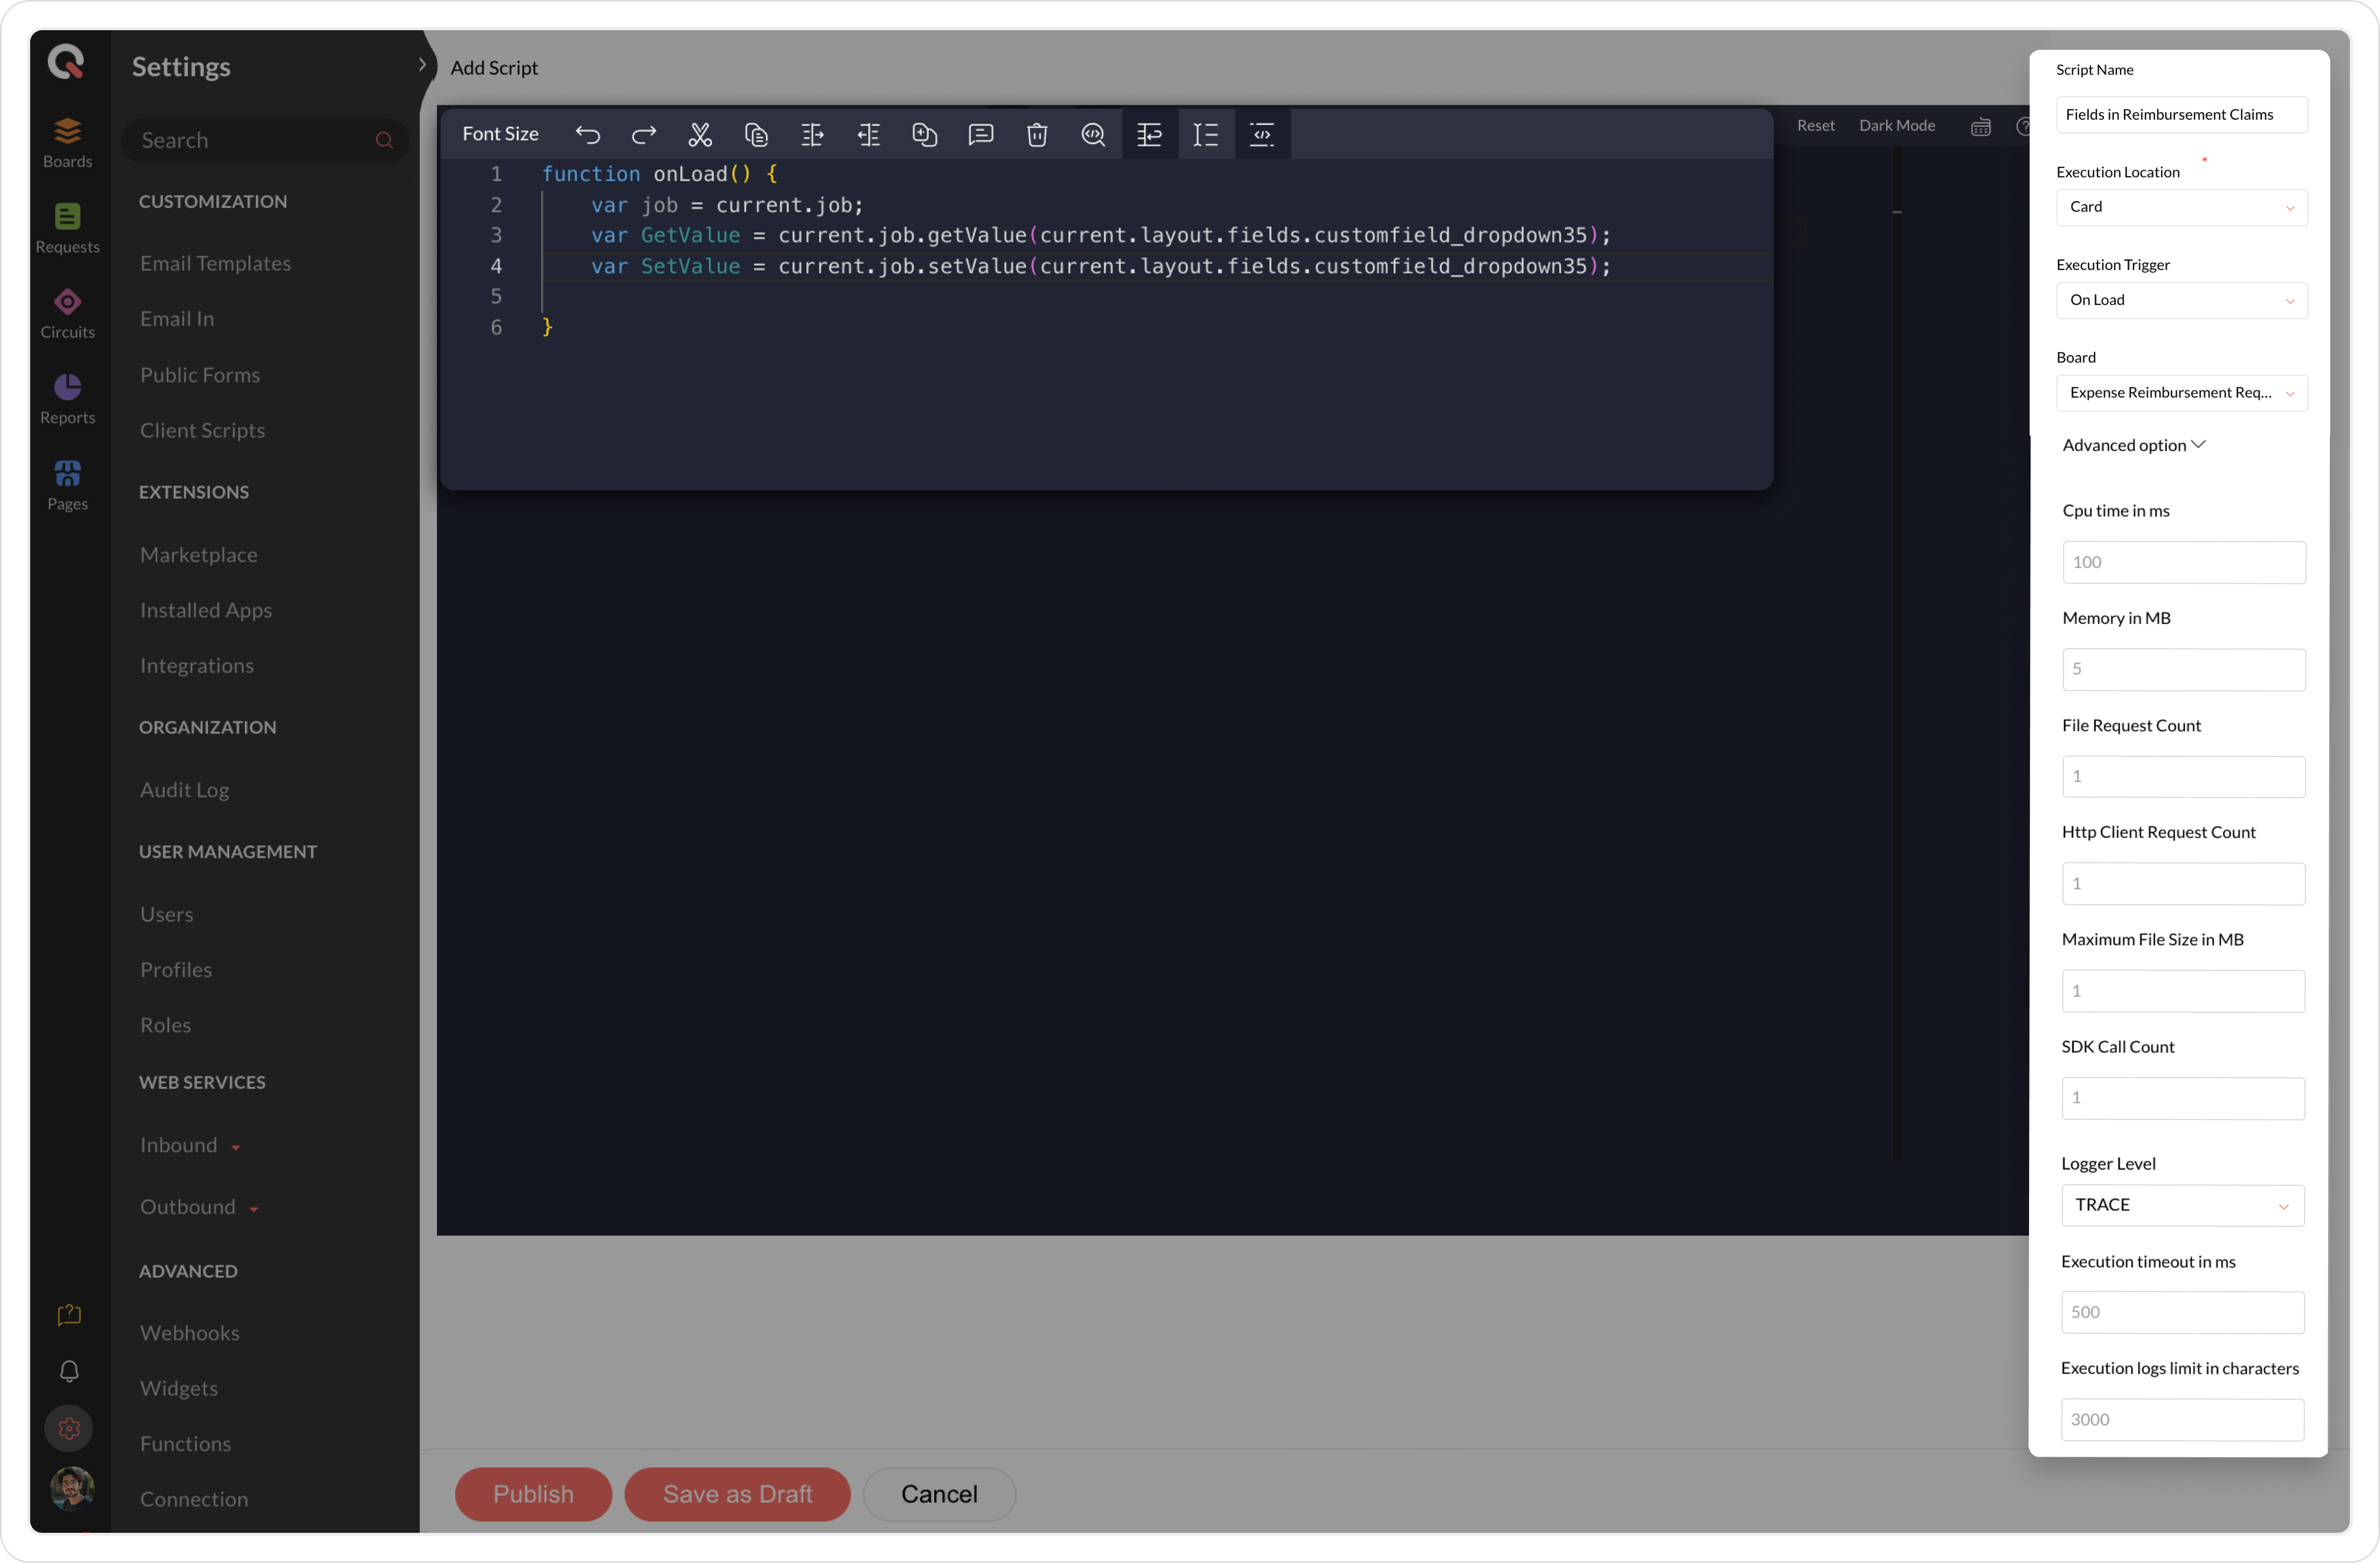Open Pages from left navigation

coord(67,485)
